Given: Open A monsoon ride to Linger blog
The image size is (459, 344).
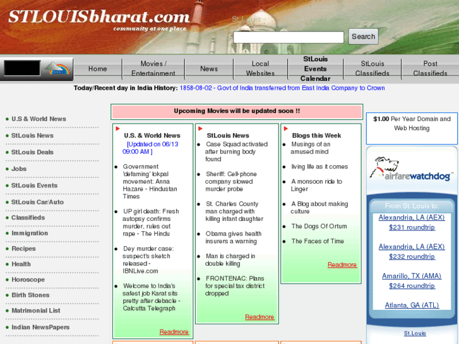Looking at the screenshot, I should coord(316,186).
